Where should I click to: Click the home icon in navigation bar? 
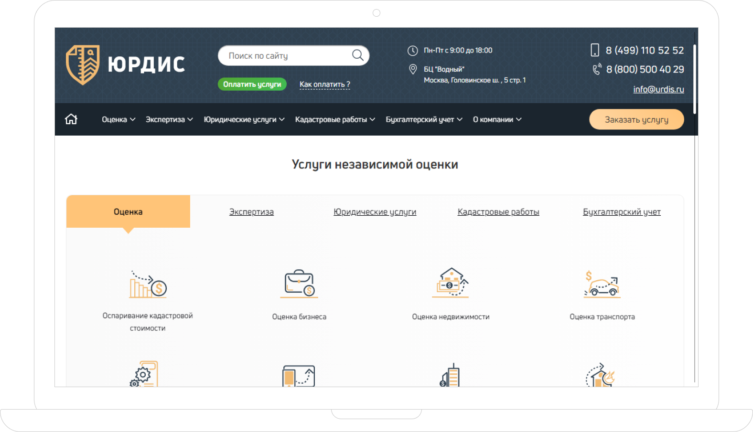tap(71, 119)
